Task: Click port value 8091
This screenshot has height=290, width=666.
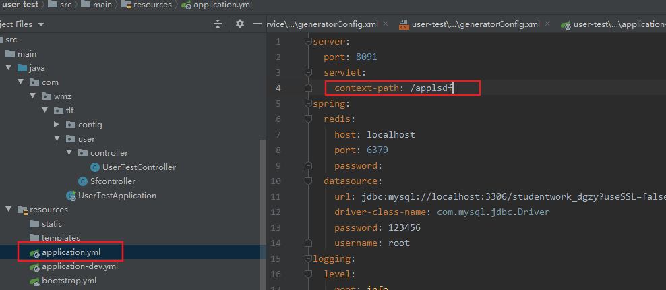Action: [x=367, y=57]
